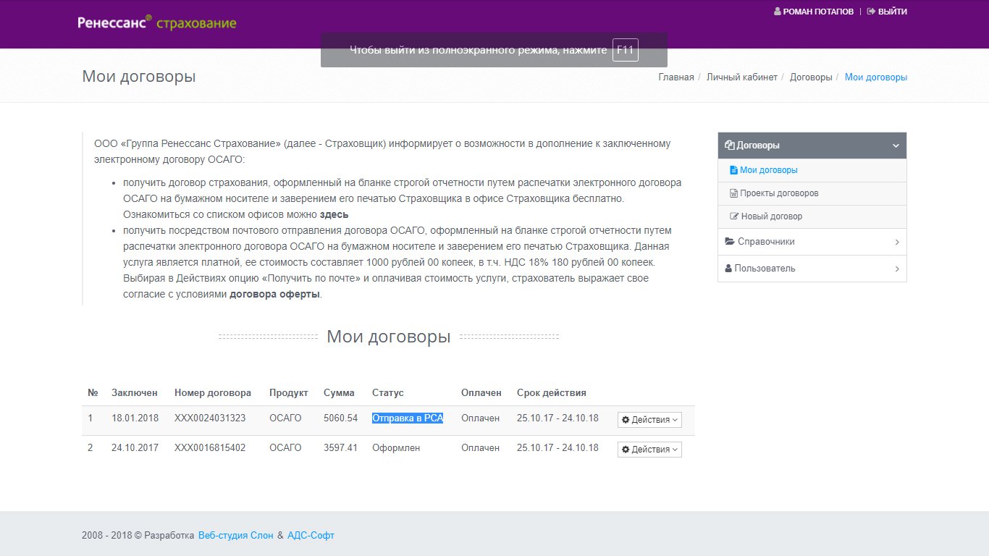Click the folder icon beside Справочники
The width and height of the screenshot is (989, 556).
(x=729, y=242)
